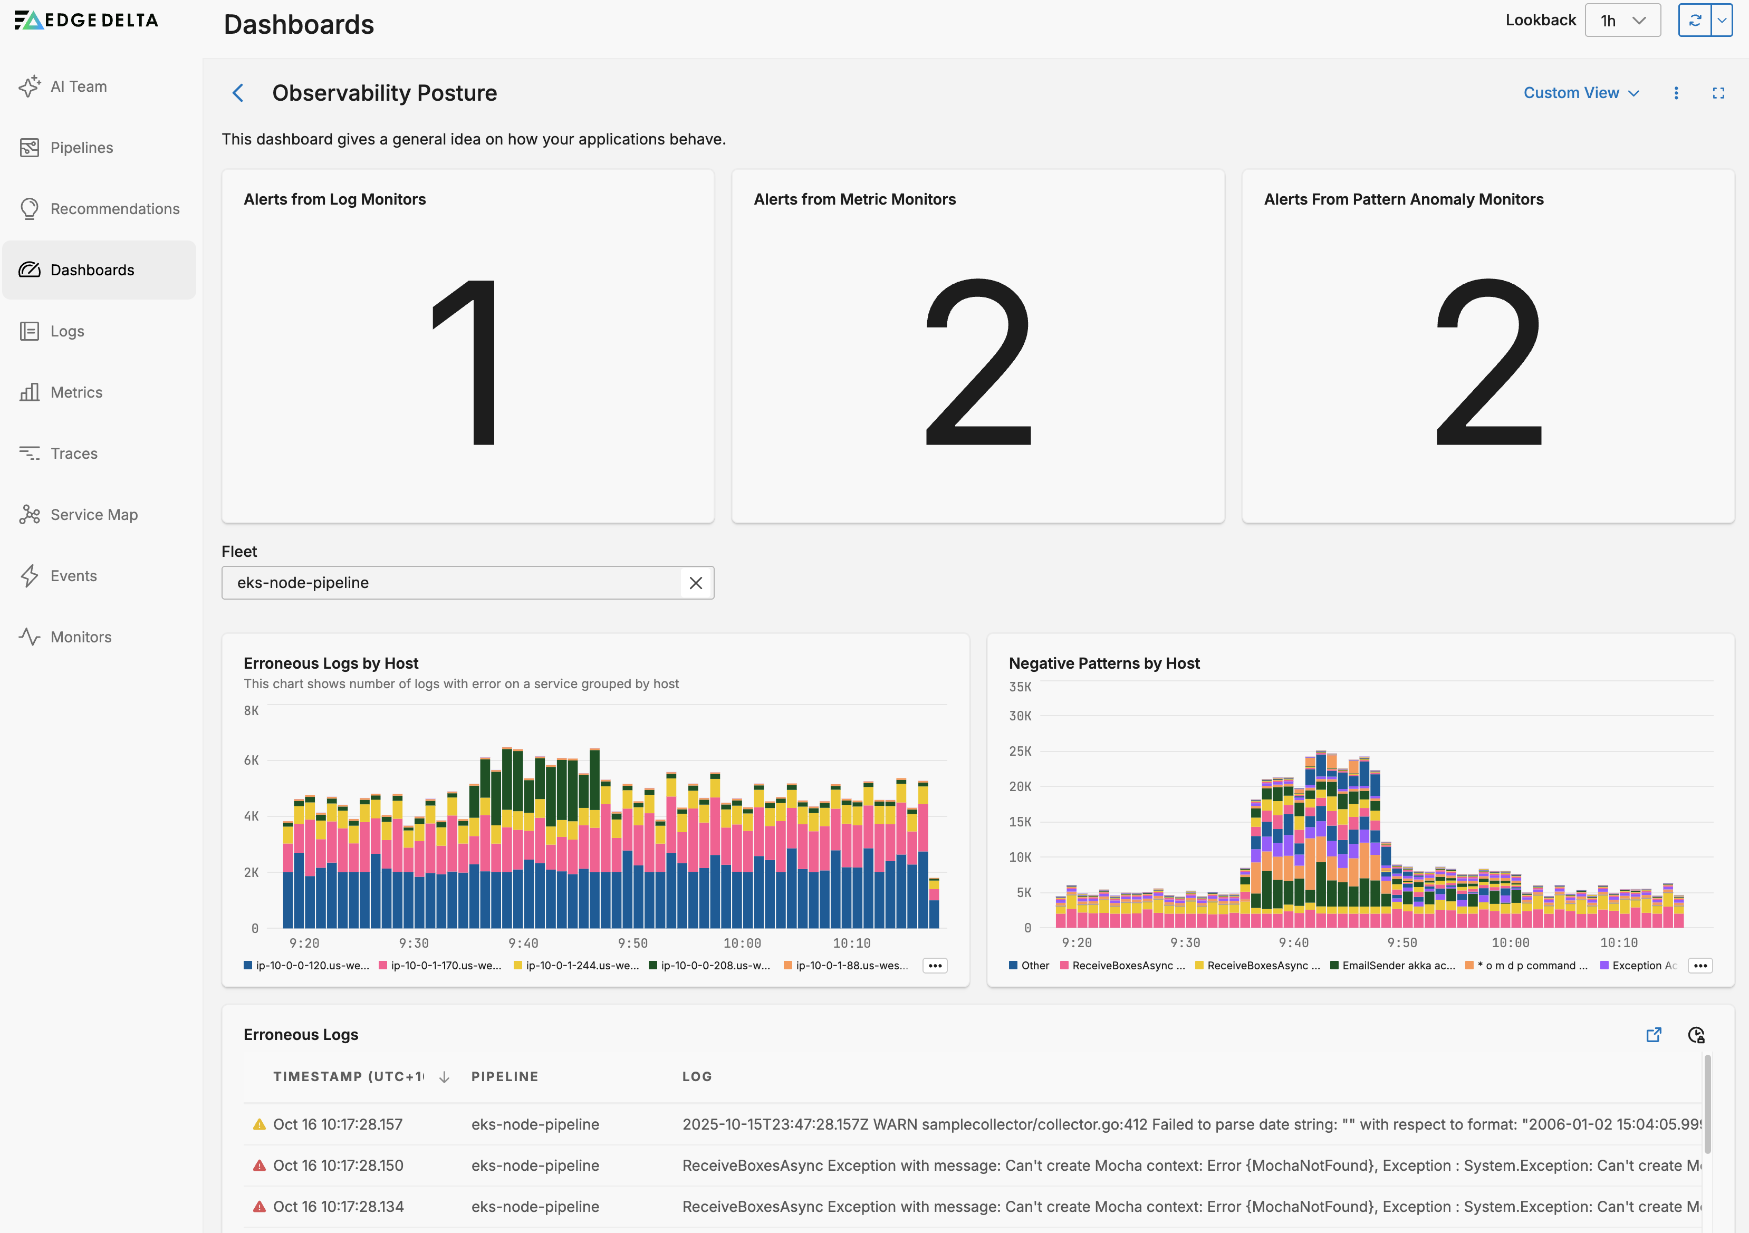
Task: Click the refresh dashboard icon
Action: point(1695,21)
